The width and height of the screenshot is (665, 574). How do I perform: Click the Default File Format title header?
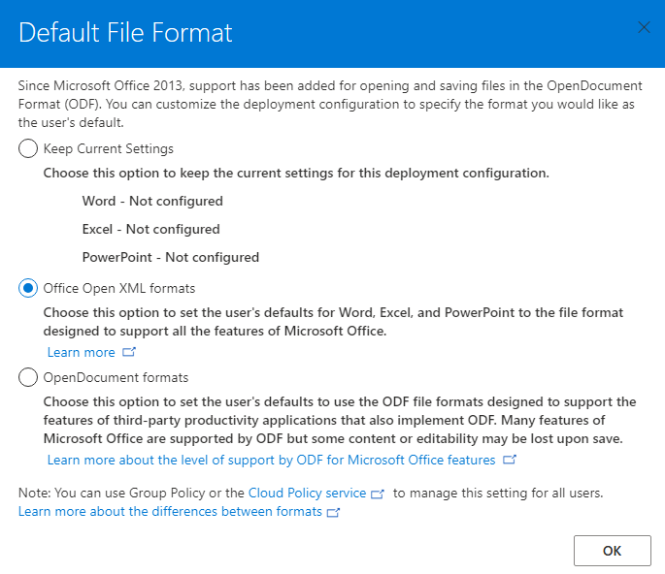click(x=125, y=33)
